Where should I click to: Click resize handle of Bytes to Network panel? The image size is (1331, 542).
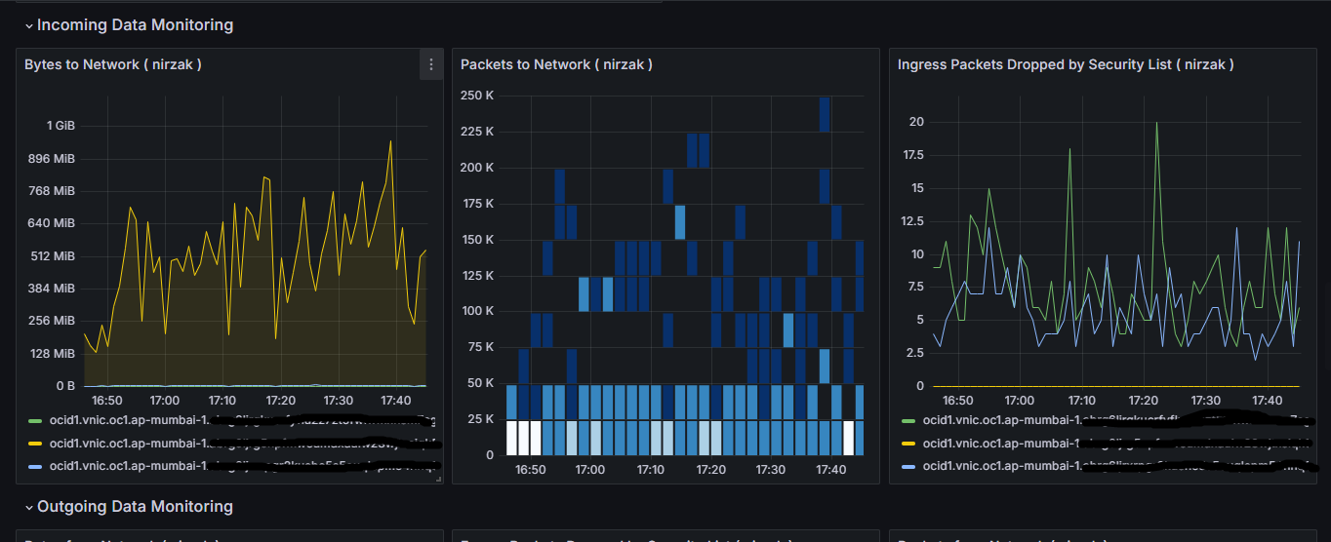(x=438, y=480)
